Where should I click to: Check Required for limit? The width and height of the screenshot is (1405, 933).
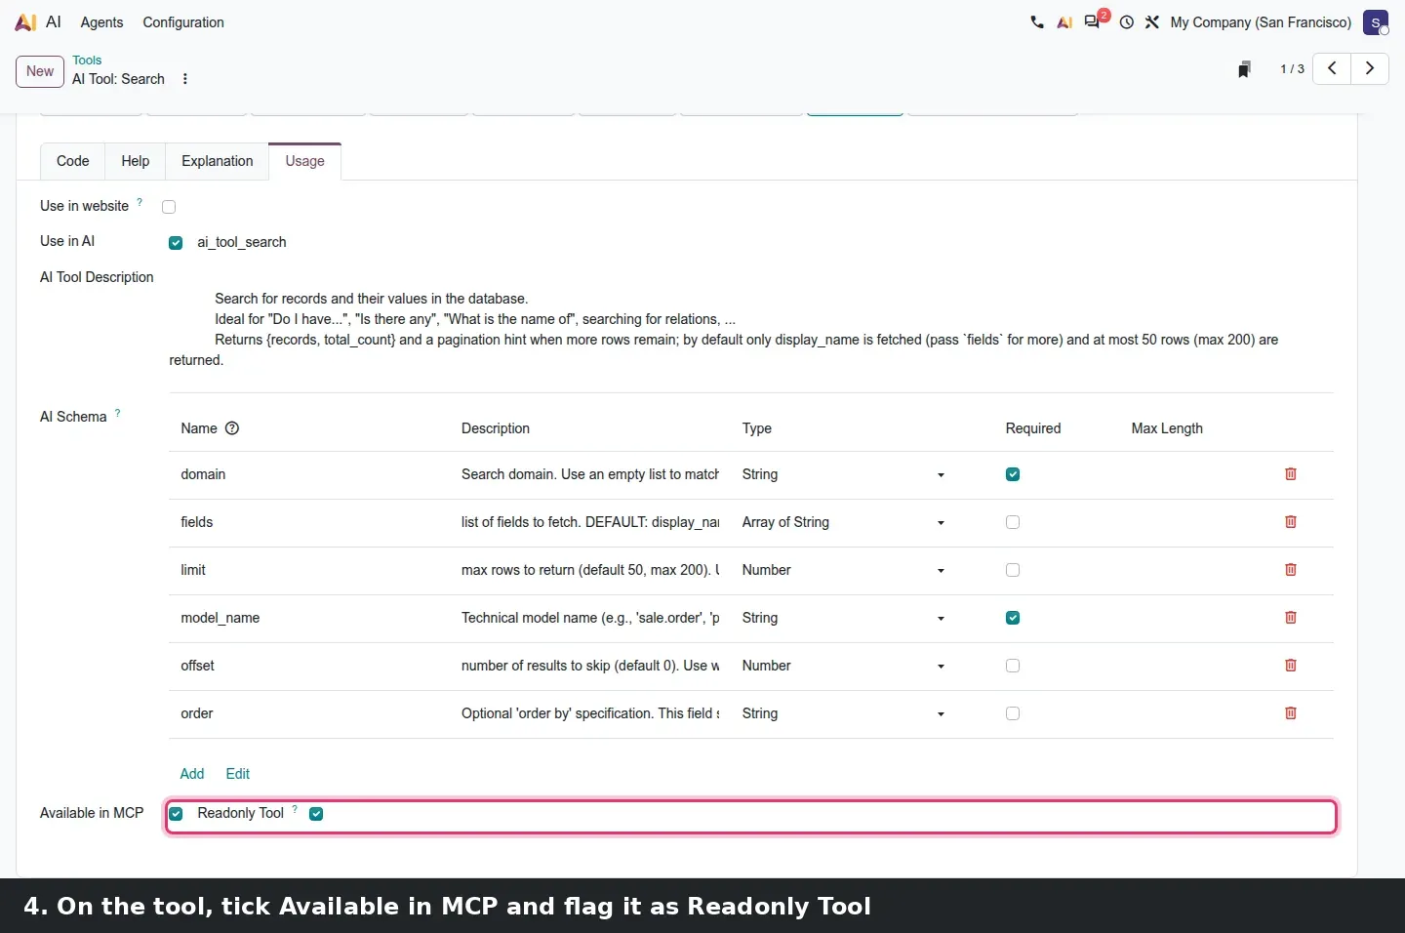click(1013, 570)
